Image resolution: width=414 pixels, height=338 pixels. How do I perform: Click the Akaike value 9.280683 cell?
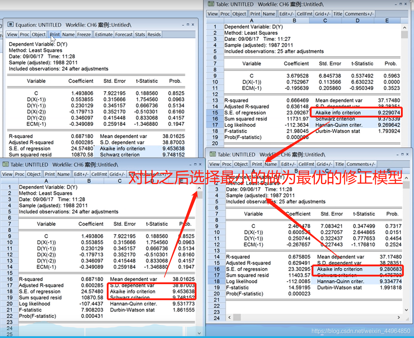[x=390, y=269]
